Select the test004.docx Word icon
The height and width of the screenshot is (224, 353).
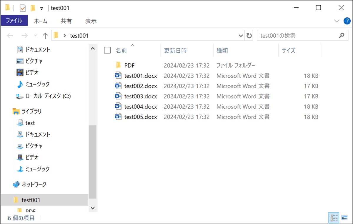pyautogui.click(x=118, y=107)
